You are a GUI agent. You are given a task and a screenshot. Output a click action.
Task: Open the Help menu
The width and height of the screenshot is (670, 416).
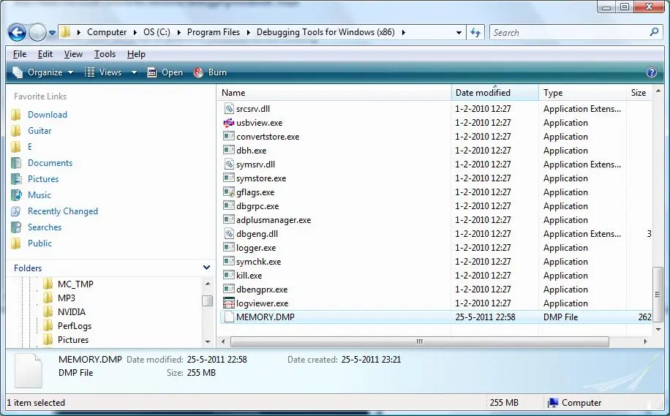pos(136,54)
